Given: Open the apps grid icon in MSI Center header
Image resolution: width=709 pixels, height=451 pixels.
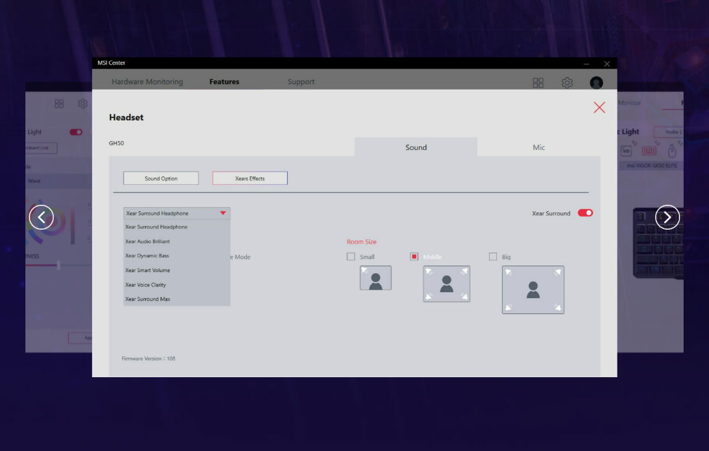Looking at the screenshot, I should click(538, 83).
